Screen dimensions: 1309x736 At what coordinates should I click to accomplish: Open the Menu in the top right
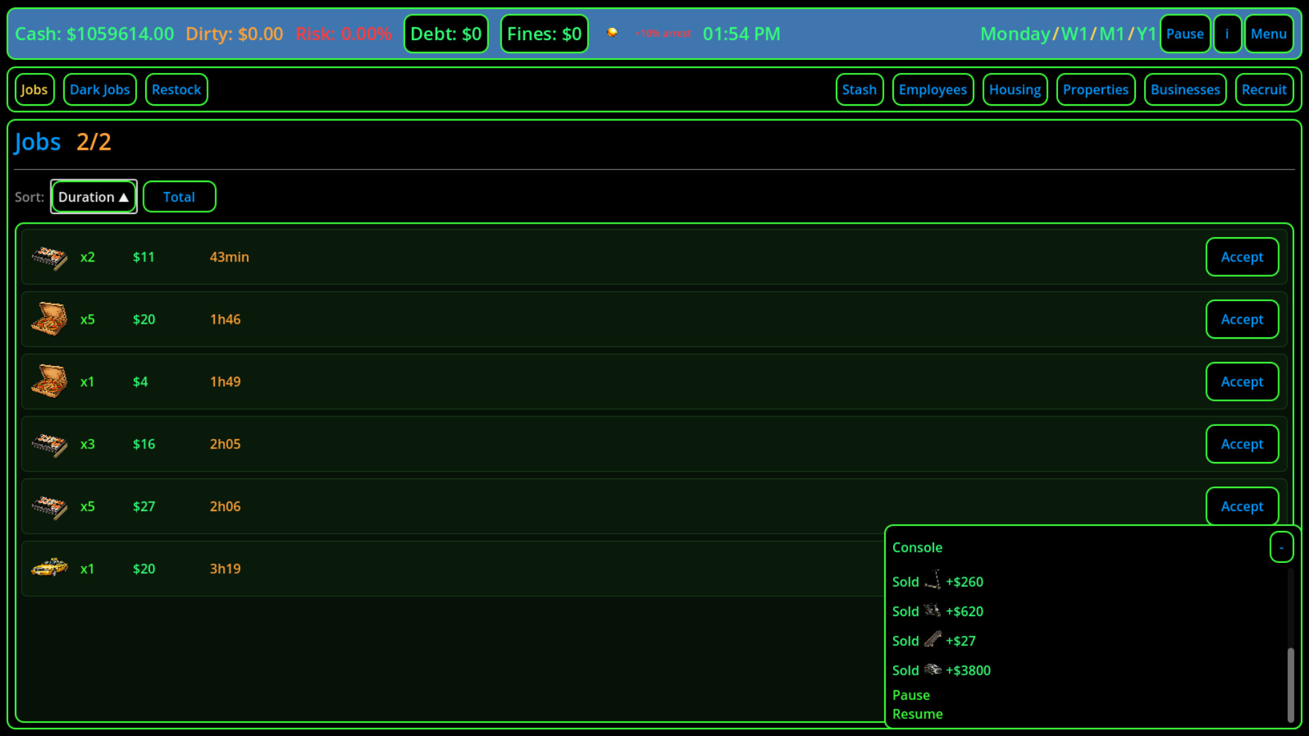[1269, 33]
